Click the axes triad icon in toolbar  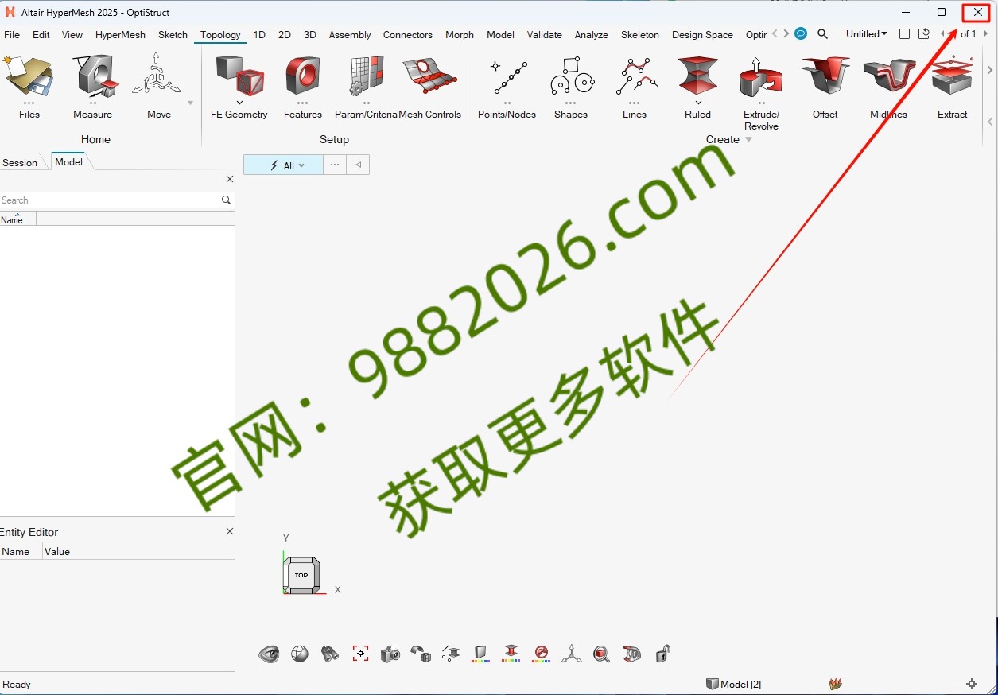point(571,654)
